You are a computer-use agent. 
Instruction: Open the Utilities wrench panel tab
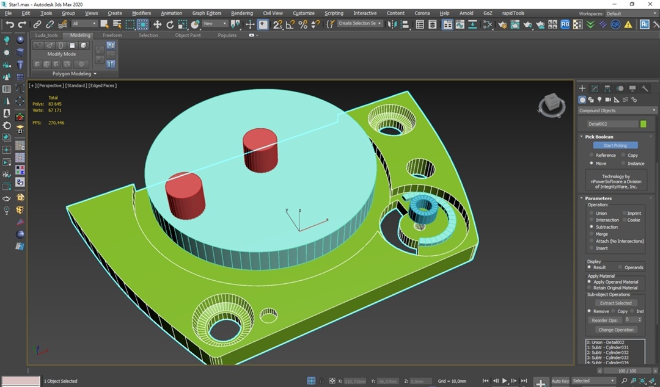(x=645, y=89)
